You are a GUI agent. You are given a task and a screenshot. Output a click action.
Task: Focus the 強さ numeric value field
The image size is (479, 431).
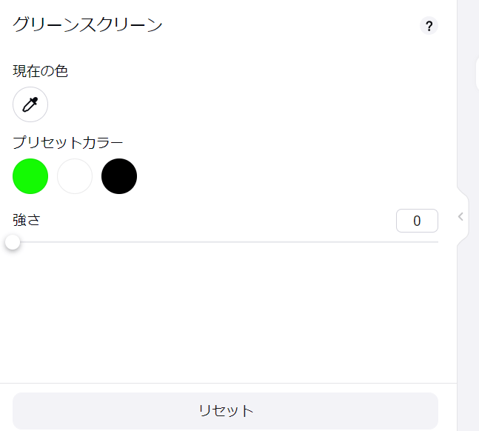[417, 221]
